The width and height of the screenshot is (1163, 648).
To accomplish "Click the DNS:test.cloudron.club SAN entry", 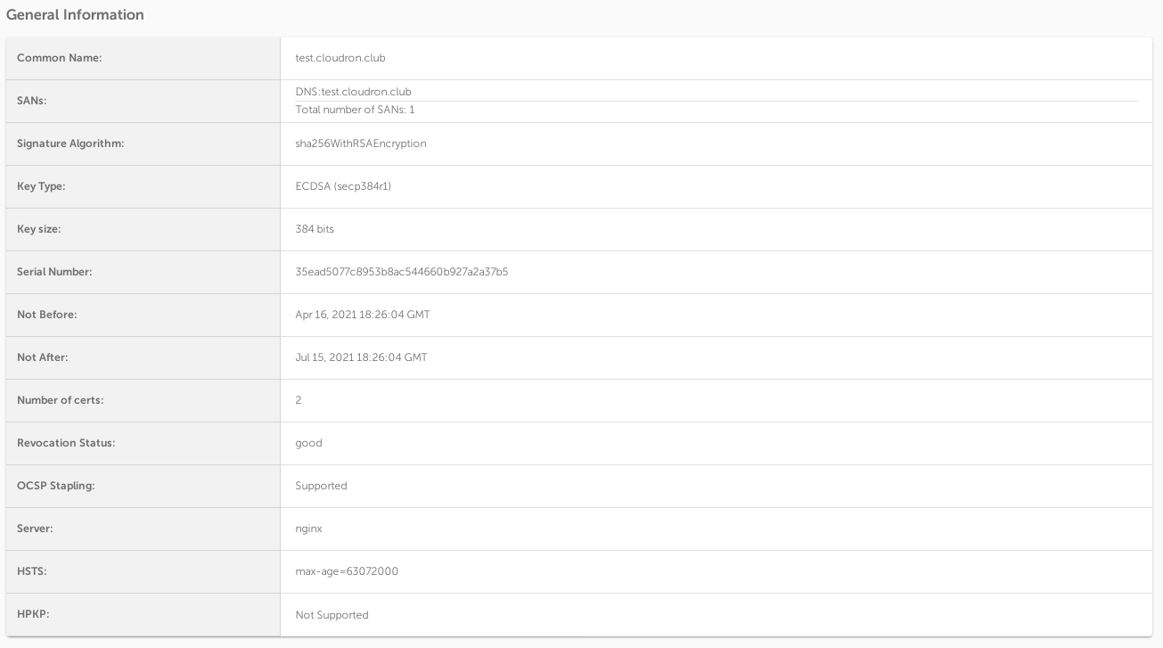I will click(353, 92).
